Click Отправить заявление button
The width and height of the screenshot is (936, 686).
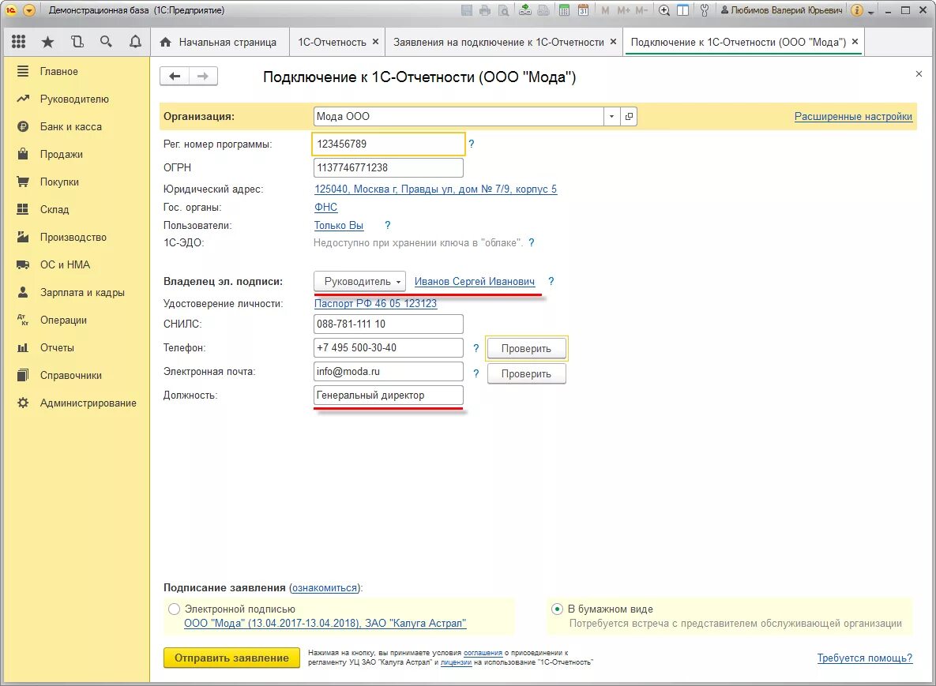coord(231,658)
